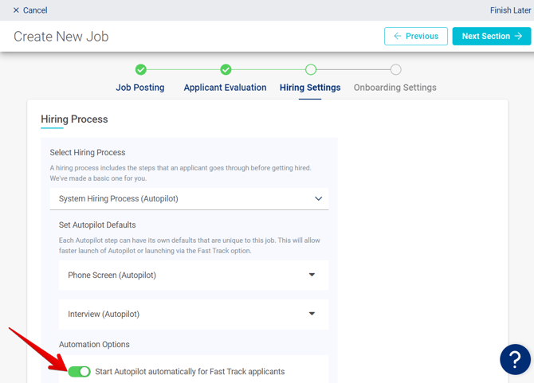
Task: Go to the Job Posting step
Action: 140,88
